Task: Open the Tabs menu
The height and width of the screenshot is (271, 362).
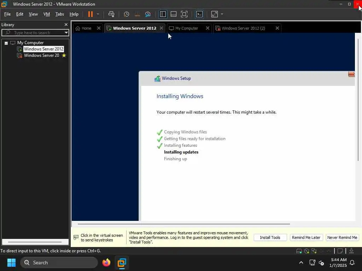Action: coord(59,14)
